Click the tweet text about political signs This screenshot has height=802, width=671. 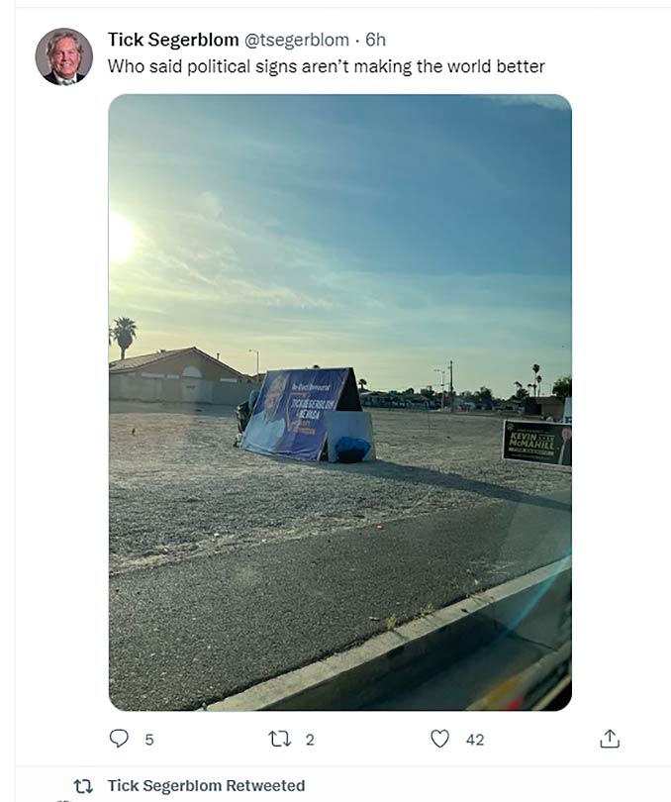[327, 66]
